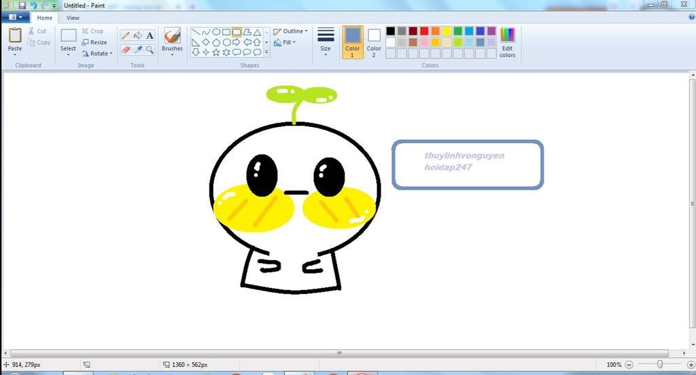Choose the Diamond shape

[x=206, y=42]
